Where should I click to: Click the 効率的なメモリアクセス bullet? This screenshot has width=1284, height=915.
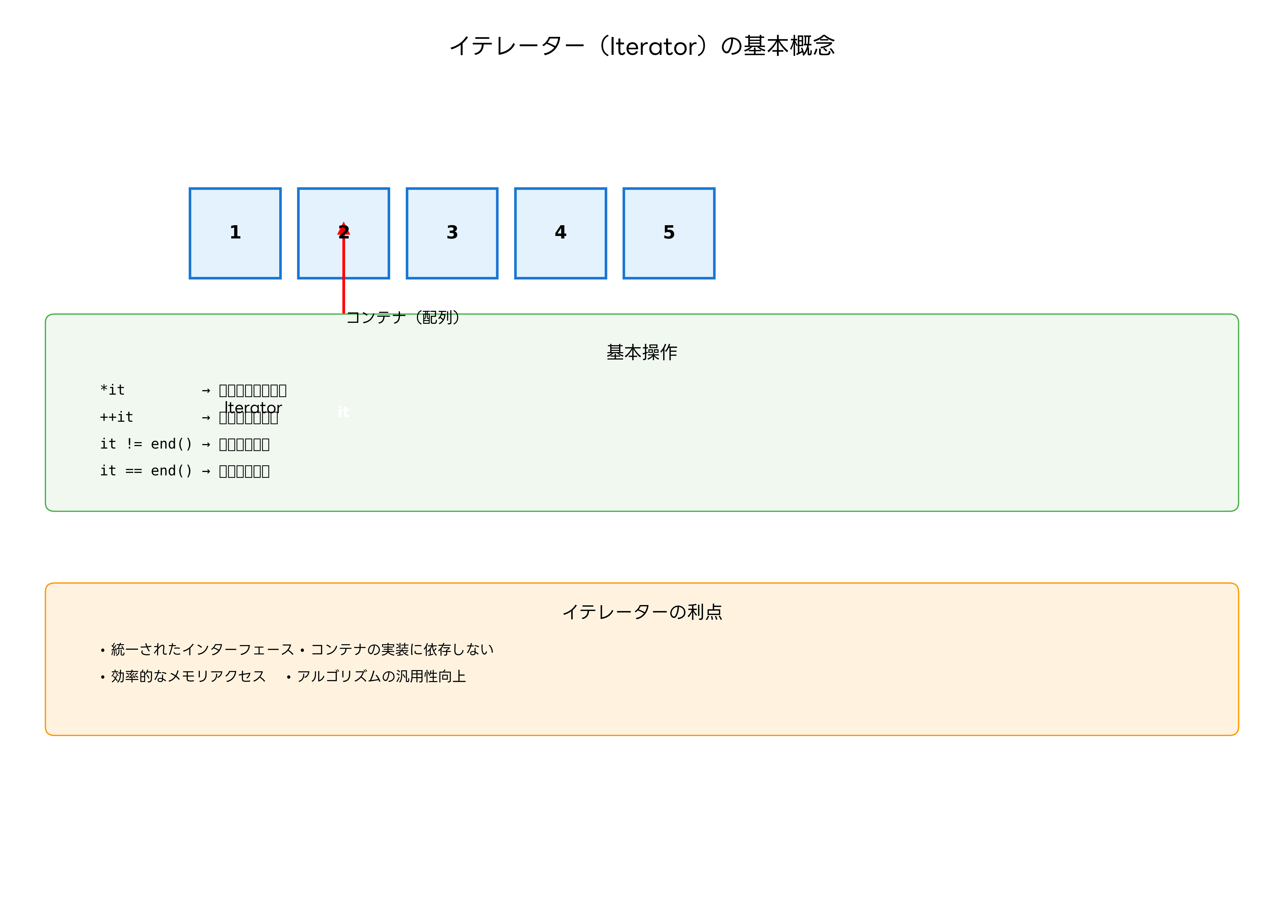pos(183,676)
